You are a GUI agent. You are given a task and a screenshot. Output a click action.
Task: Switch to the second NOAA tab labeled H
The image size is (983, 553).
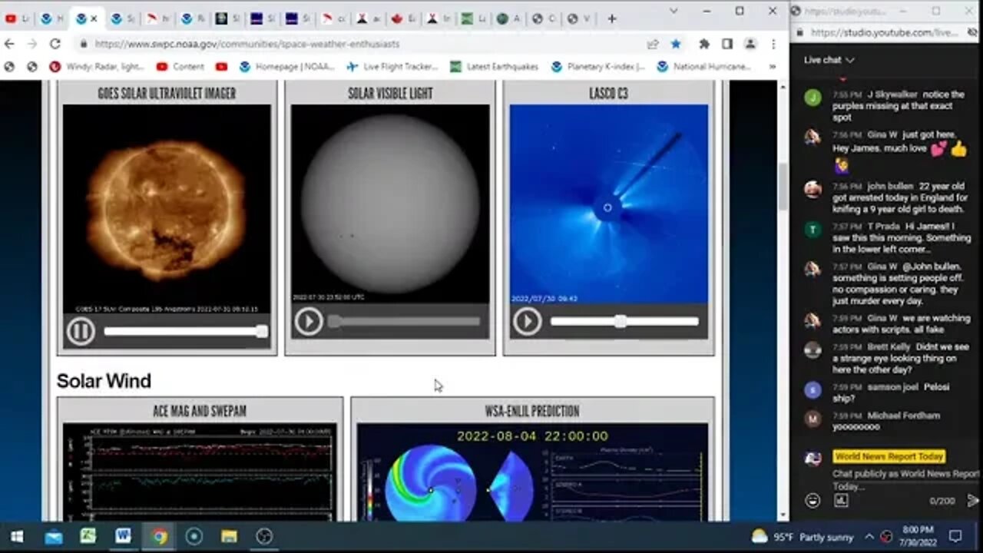[53, 18]
